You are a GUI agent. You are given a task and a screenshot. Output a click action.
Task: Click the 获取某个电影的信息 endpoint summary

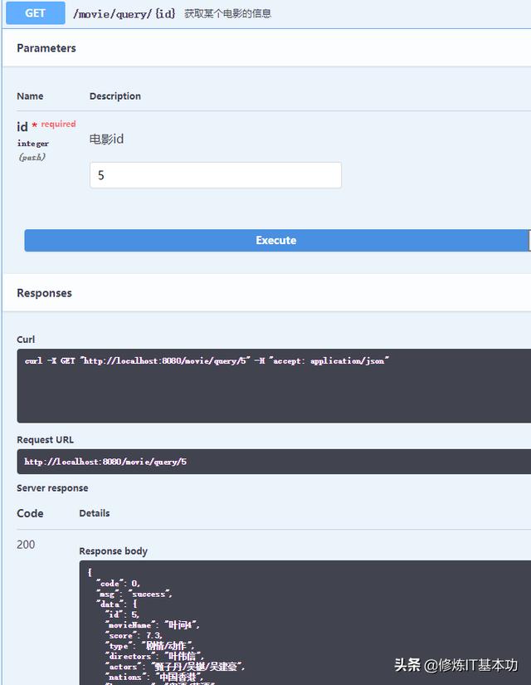tap(227, 13)
